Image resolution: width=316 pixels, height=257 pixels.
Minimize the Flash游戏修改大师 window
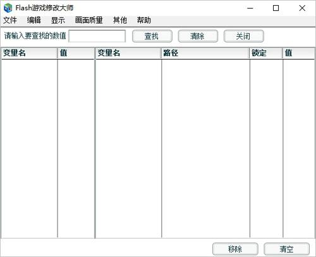click(250, 8)
